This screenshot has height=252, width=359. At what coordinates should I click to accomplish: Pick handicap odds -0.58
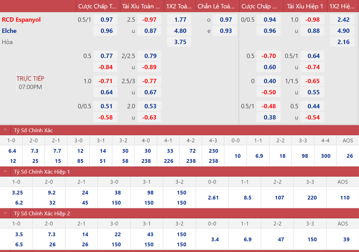pos(105,118)
